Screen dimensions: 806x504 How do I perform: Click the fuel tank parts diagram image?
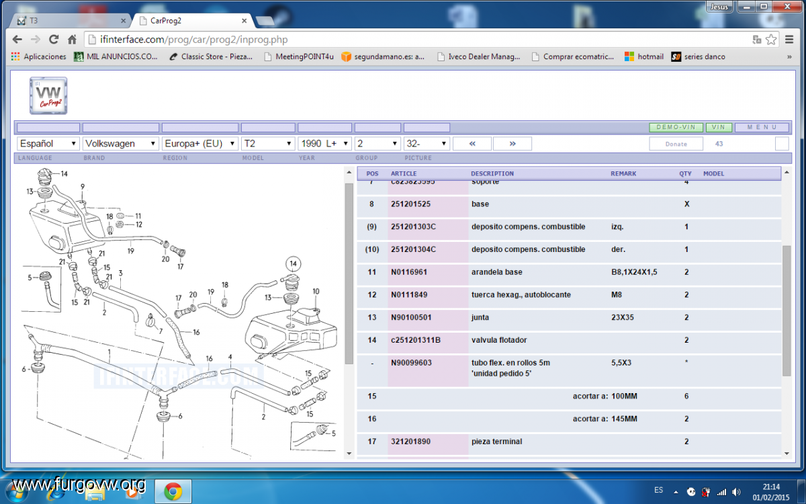click(x=179, y=312)
